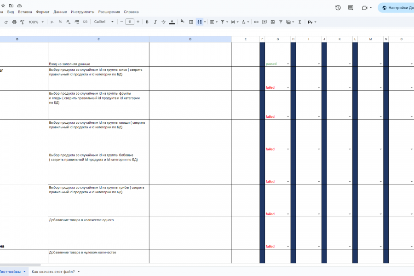This screenshot has width=414, height=276.
Task: Open failed dropdown for мясо product row
Action: [x=288, y=88]
